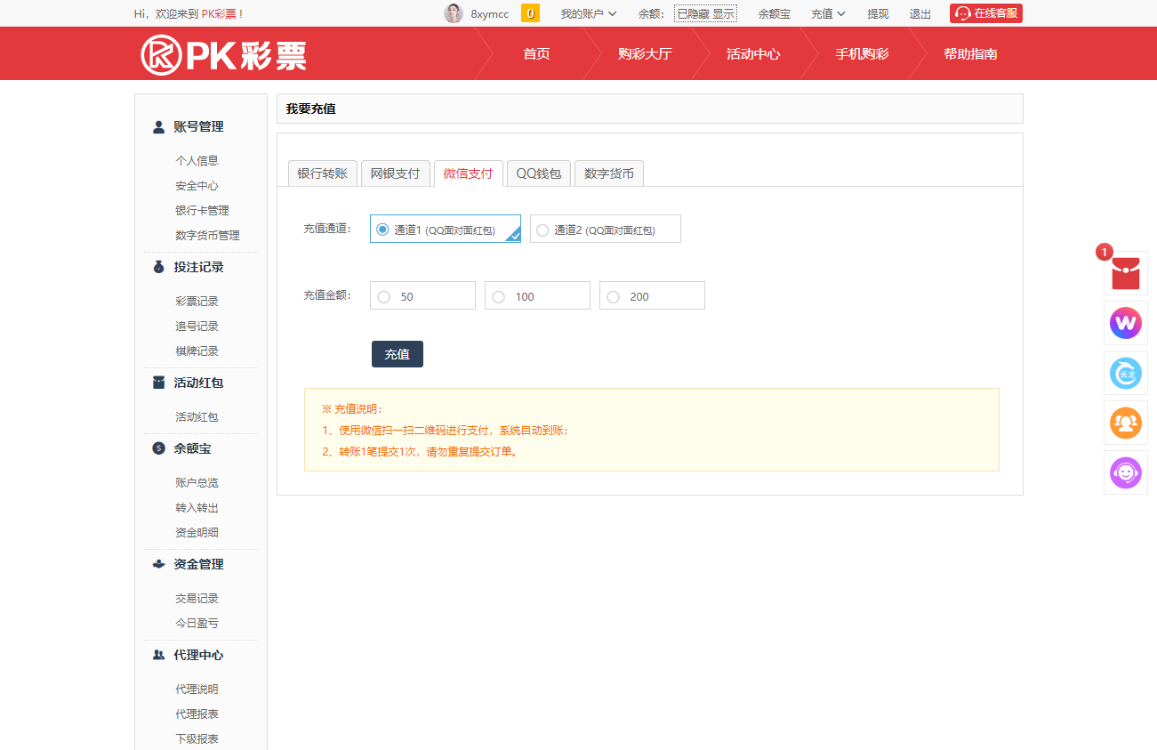The height and width of the screenshot is (750, 1157).
Task: Switch to the 数字货币 tab
Action: (608, 173)
